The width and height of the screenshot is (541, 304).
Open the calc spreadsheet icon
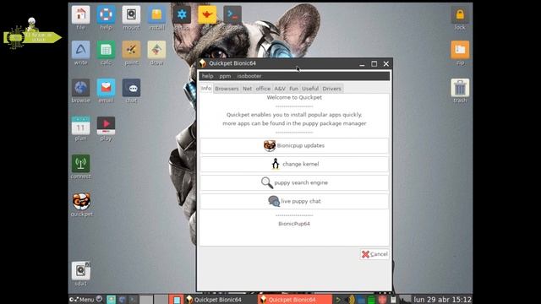click(x=106, y=50)
